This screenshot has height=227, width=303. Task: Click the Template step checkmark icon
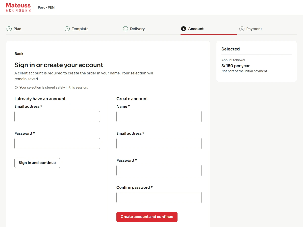67,29
